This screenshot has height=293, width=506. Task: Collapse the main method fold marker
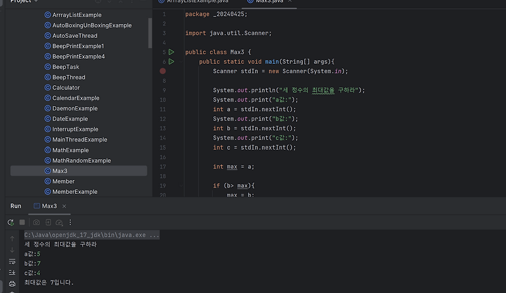point(181,61)
